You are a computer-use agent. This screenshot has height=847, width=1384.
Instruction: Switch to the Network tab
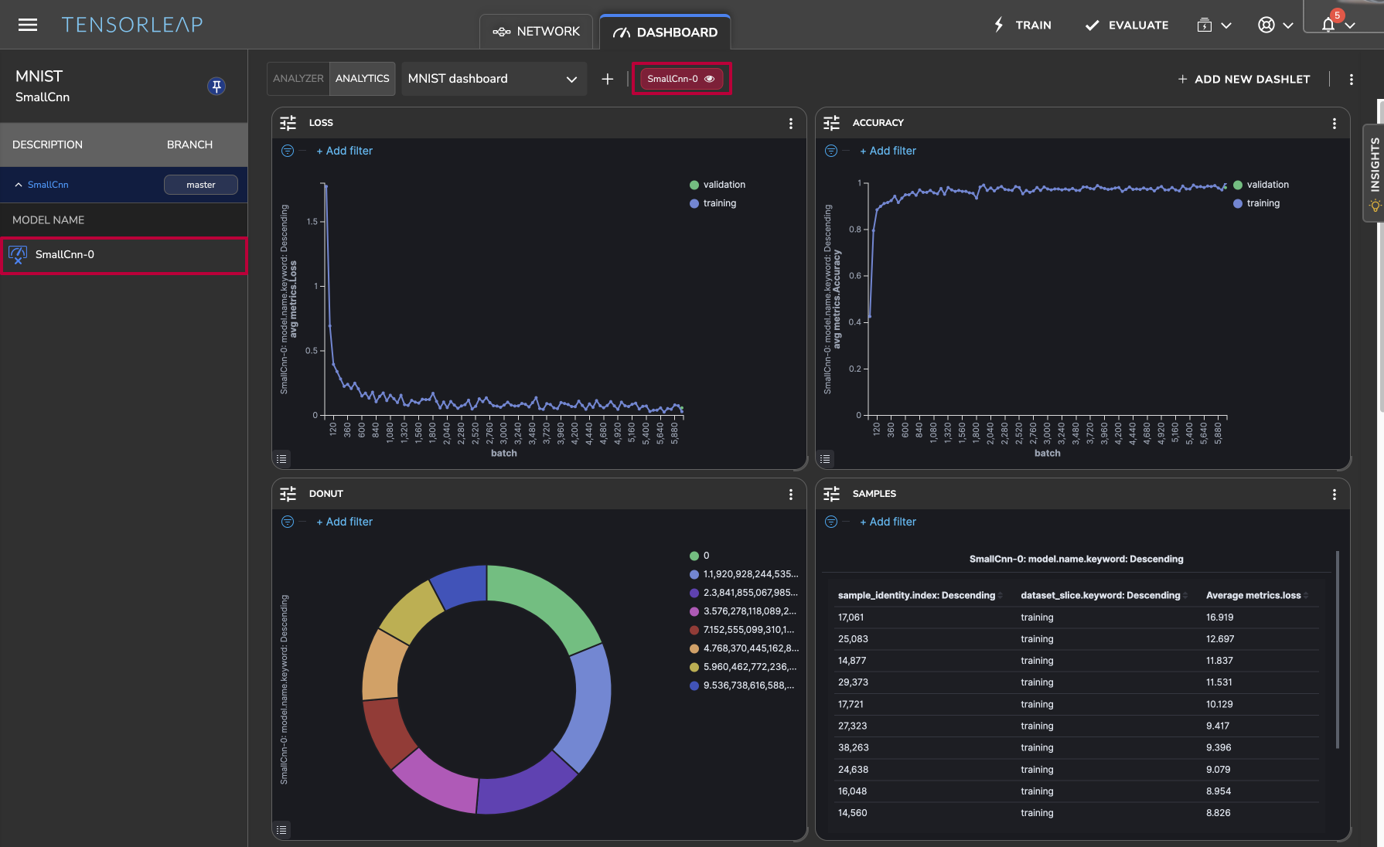click(x=537, y=32)
